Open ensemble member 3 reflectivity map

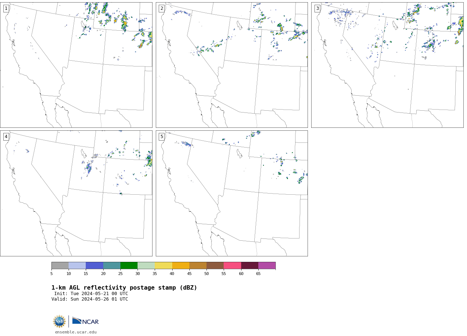[x=387, y=65]
